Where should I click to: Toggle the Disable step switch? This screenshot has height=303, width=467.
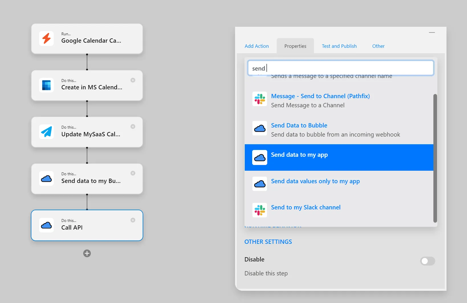coord(427,261)
